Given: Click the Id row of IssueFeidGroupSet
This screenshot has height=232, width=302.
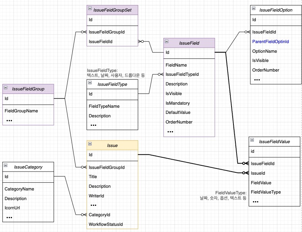Looking at the screenshot, I should pyautogui.click(x=112, y=20).
